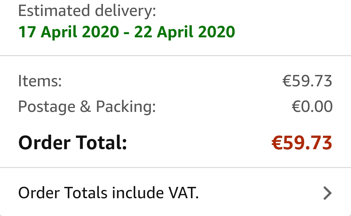Image resolution: width=351 pixels, height=216 pixels.
Task: Expand the Order Totals VAT chevron arrow
Action: [327, 193]
